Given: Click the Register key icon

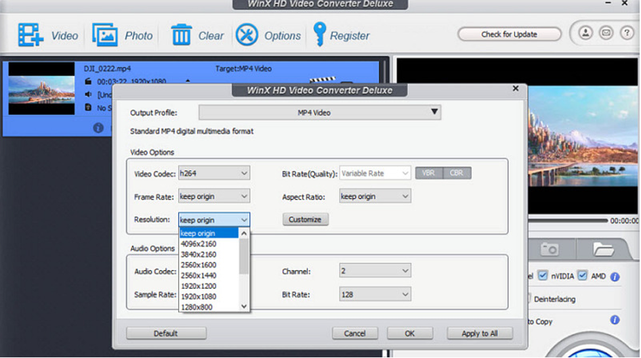Looking at the screenshot, I should [320, 35].
